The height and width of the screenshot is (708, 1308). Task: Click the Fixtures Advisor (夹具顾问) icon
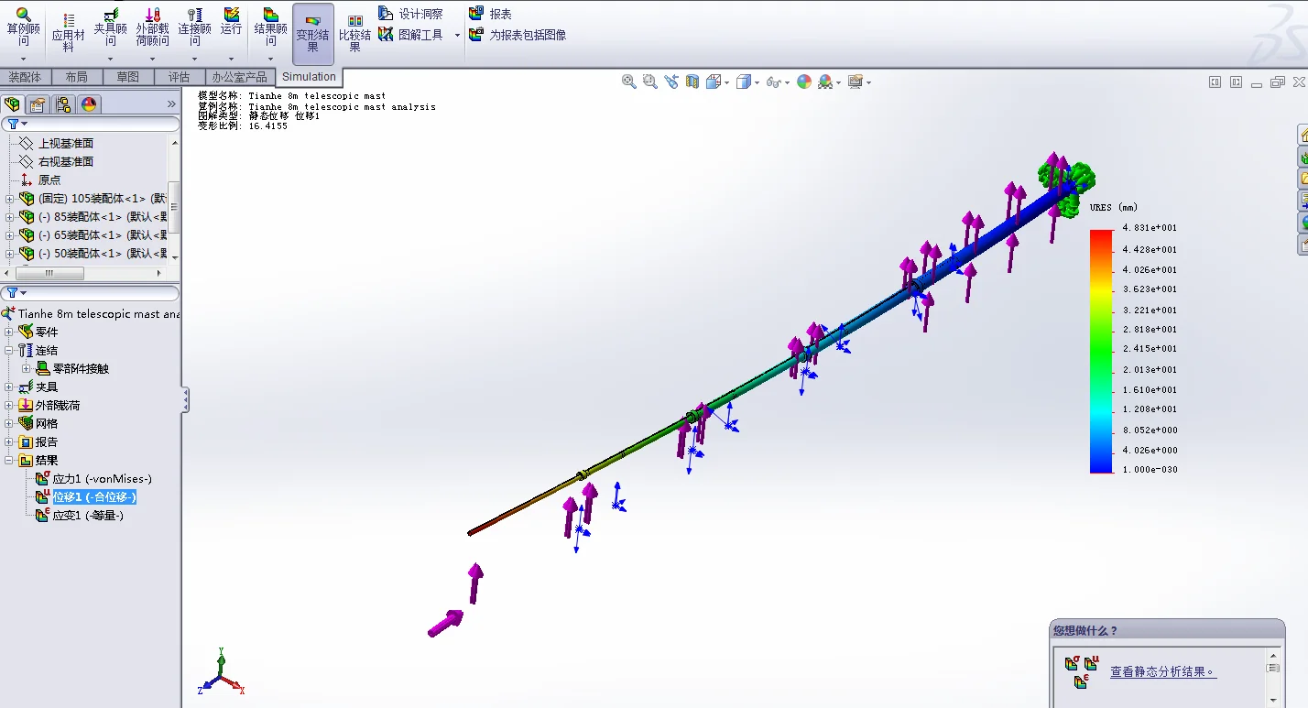[110, 27]
